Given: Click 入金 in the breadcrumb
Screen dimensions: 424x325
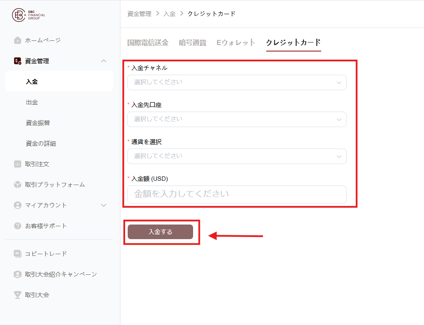Looking at the screenshot, I should 169,14.
